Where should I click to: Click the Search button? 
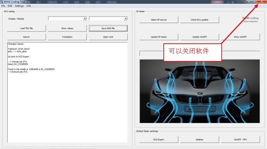click(x=26, y=37)
